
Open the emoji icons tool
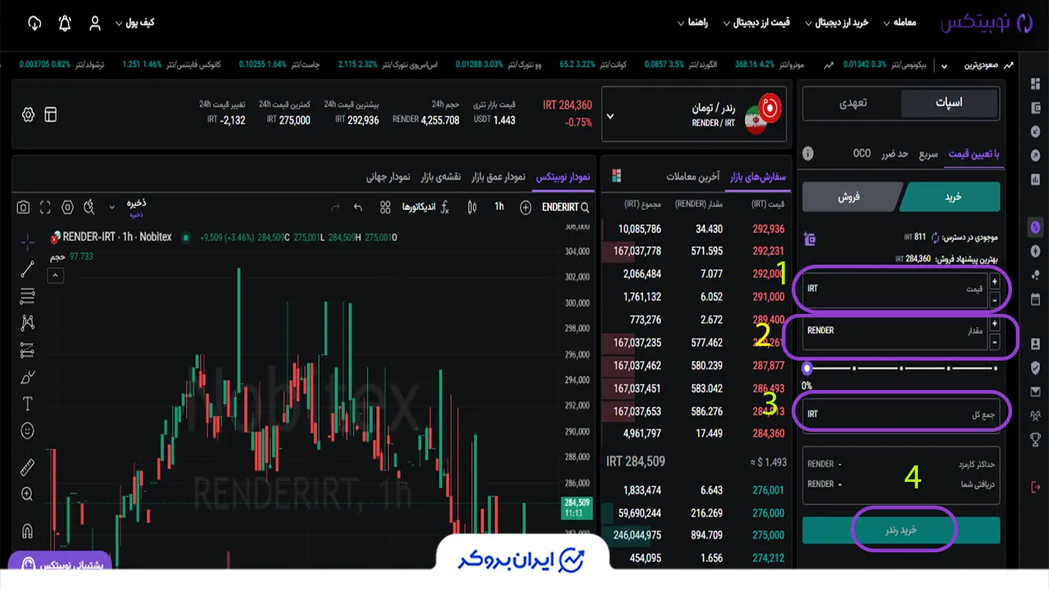pyautogui.click(x=28, y=430)
